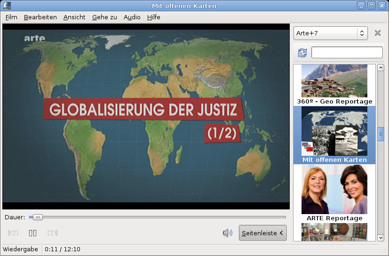389x256 pixels.
Task: Click the 360° - Geo Reportage label
Action: [x=334, y=101]
